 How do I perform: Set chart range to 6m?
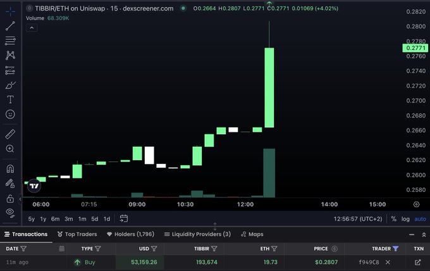(x=55, y=219)
